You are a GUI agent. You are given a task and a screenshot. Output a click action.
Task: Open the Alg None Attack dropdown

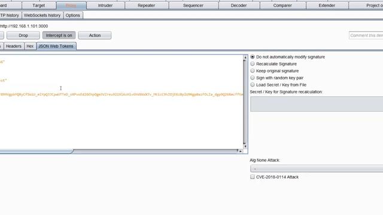(317, 168)
